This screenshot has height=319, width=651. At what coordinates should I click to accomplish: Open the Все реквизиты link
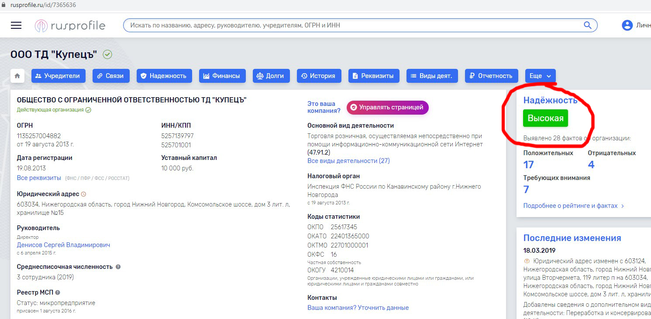(x=39, y=178)
